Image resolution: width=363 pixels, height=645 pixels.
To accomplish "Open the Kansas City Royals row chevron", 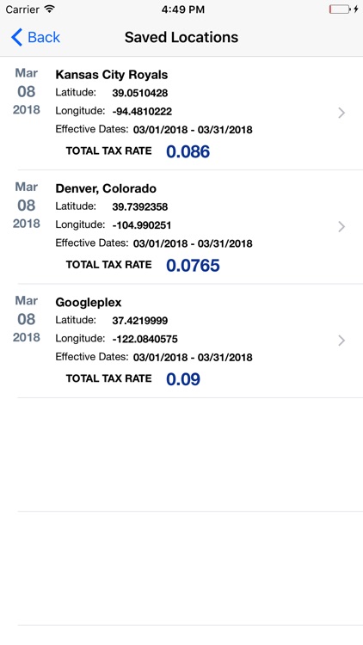I will 341,113.
